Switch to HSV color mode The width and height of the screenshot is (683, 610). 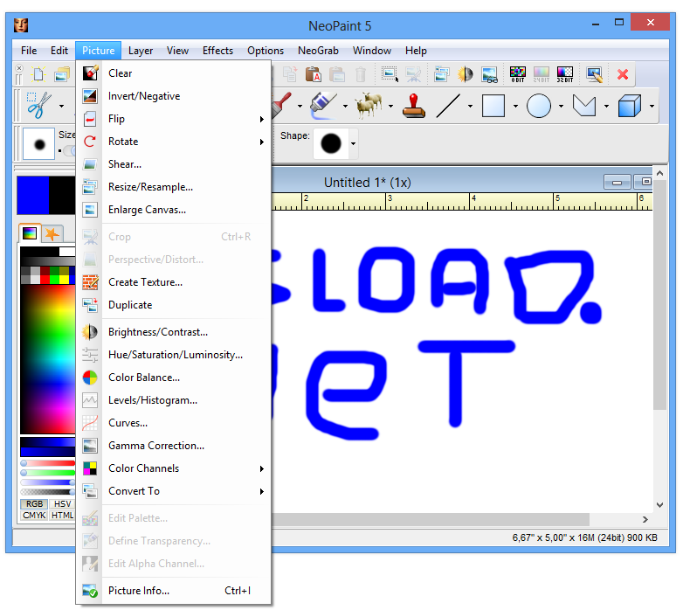click(62, 504)
